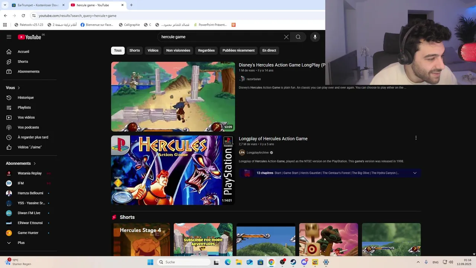This screenshot has width=476, height=268.
Task: Open Vos podcasts in the sidebar
Action: click(29, 127)
